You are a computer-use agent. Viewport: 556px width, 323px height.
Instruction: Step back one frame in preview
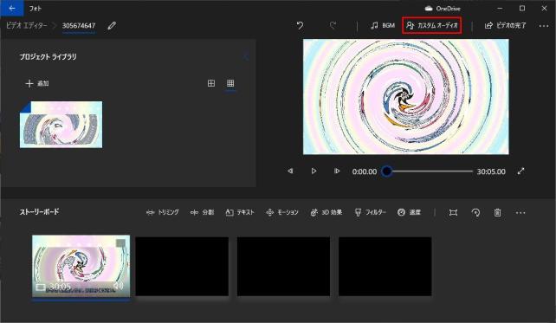point(290,171)
